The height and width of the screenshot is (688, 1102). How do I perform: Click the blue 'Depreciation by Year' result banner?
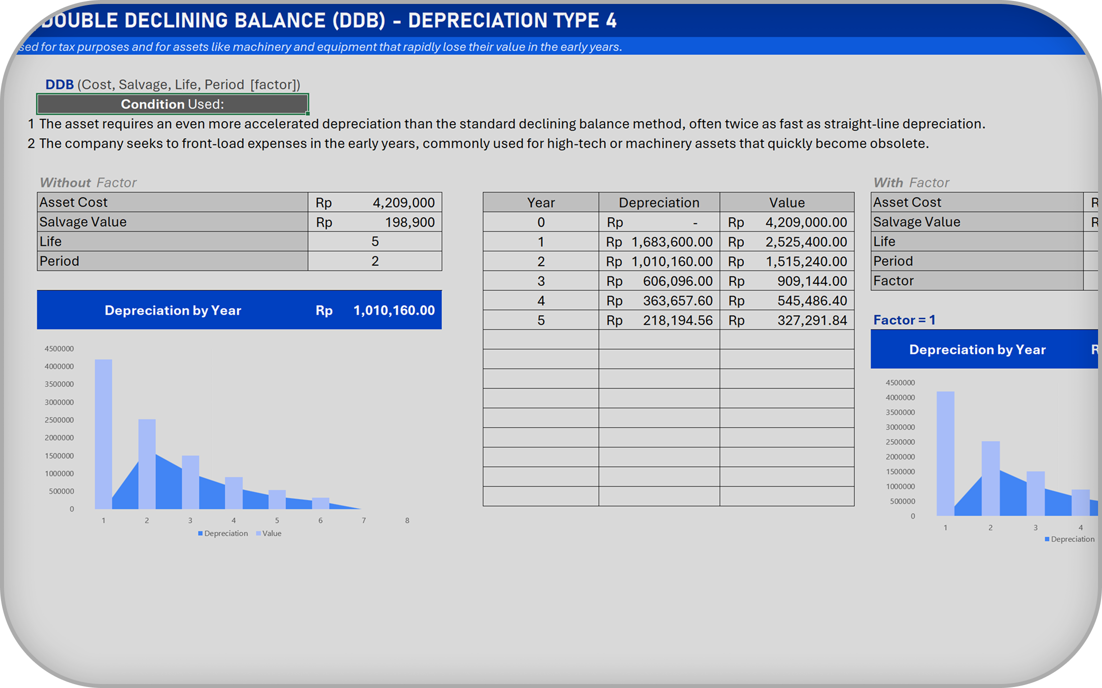[x=239, y=310]
